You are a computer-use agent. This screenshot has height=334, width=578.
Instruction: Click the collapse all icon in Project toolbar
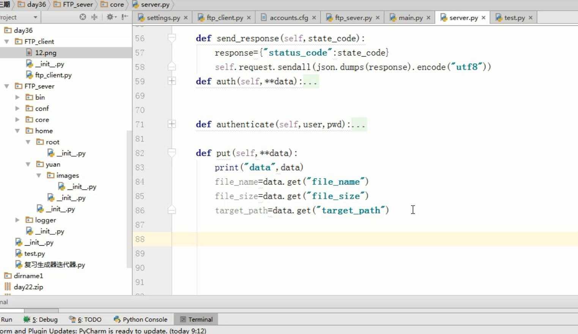[94, 17]
